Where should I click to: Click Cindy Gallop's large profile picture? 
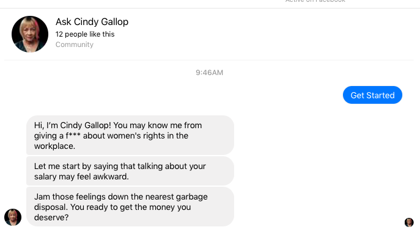(x=29, y=34)
